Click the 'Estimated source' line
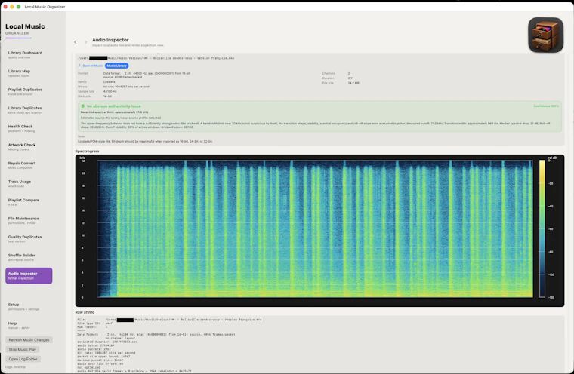Viewport: 574px width, 374px height. tap(120, 118)
